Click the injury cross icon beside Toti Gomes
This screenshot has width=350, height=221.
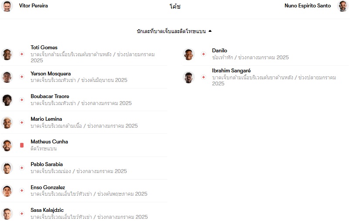click(22, 54)
